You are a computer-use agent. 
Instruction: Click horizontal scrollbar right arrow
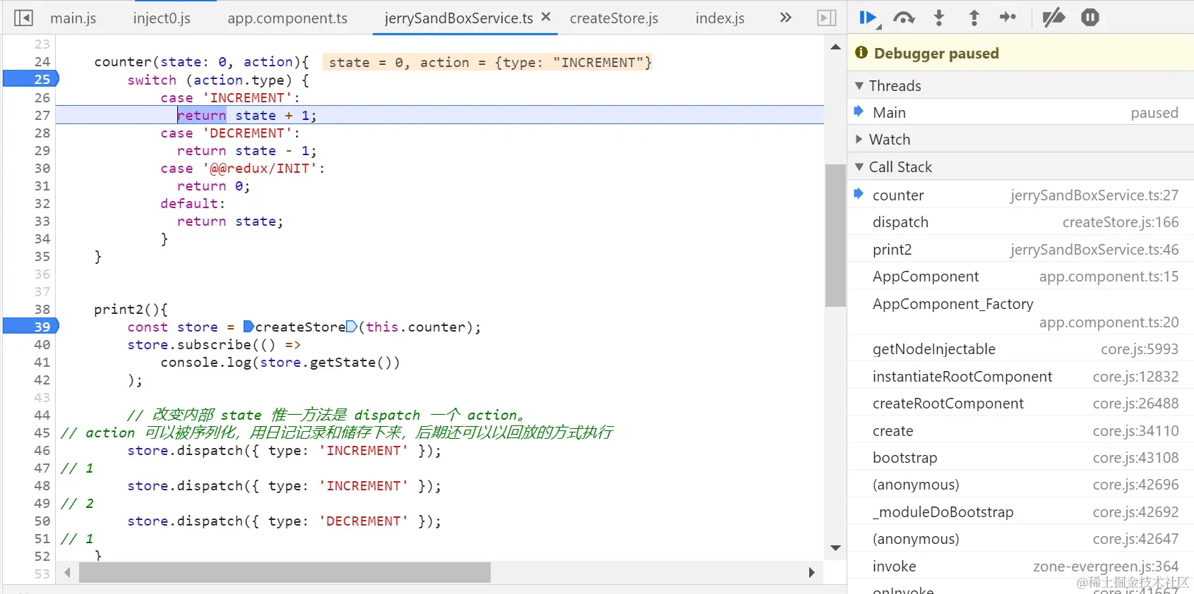811,573
